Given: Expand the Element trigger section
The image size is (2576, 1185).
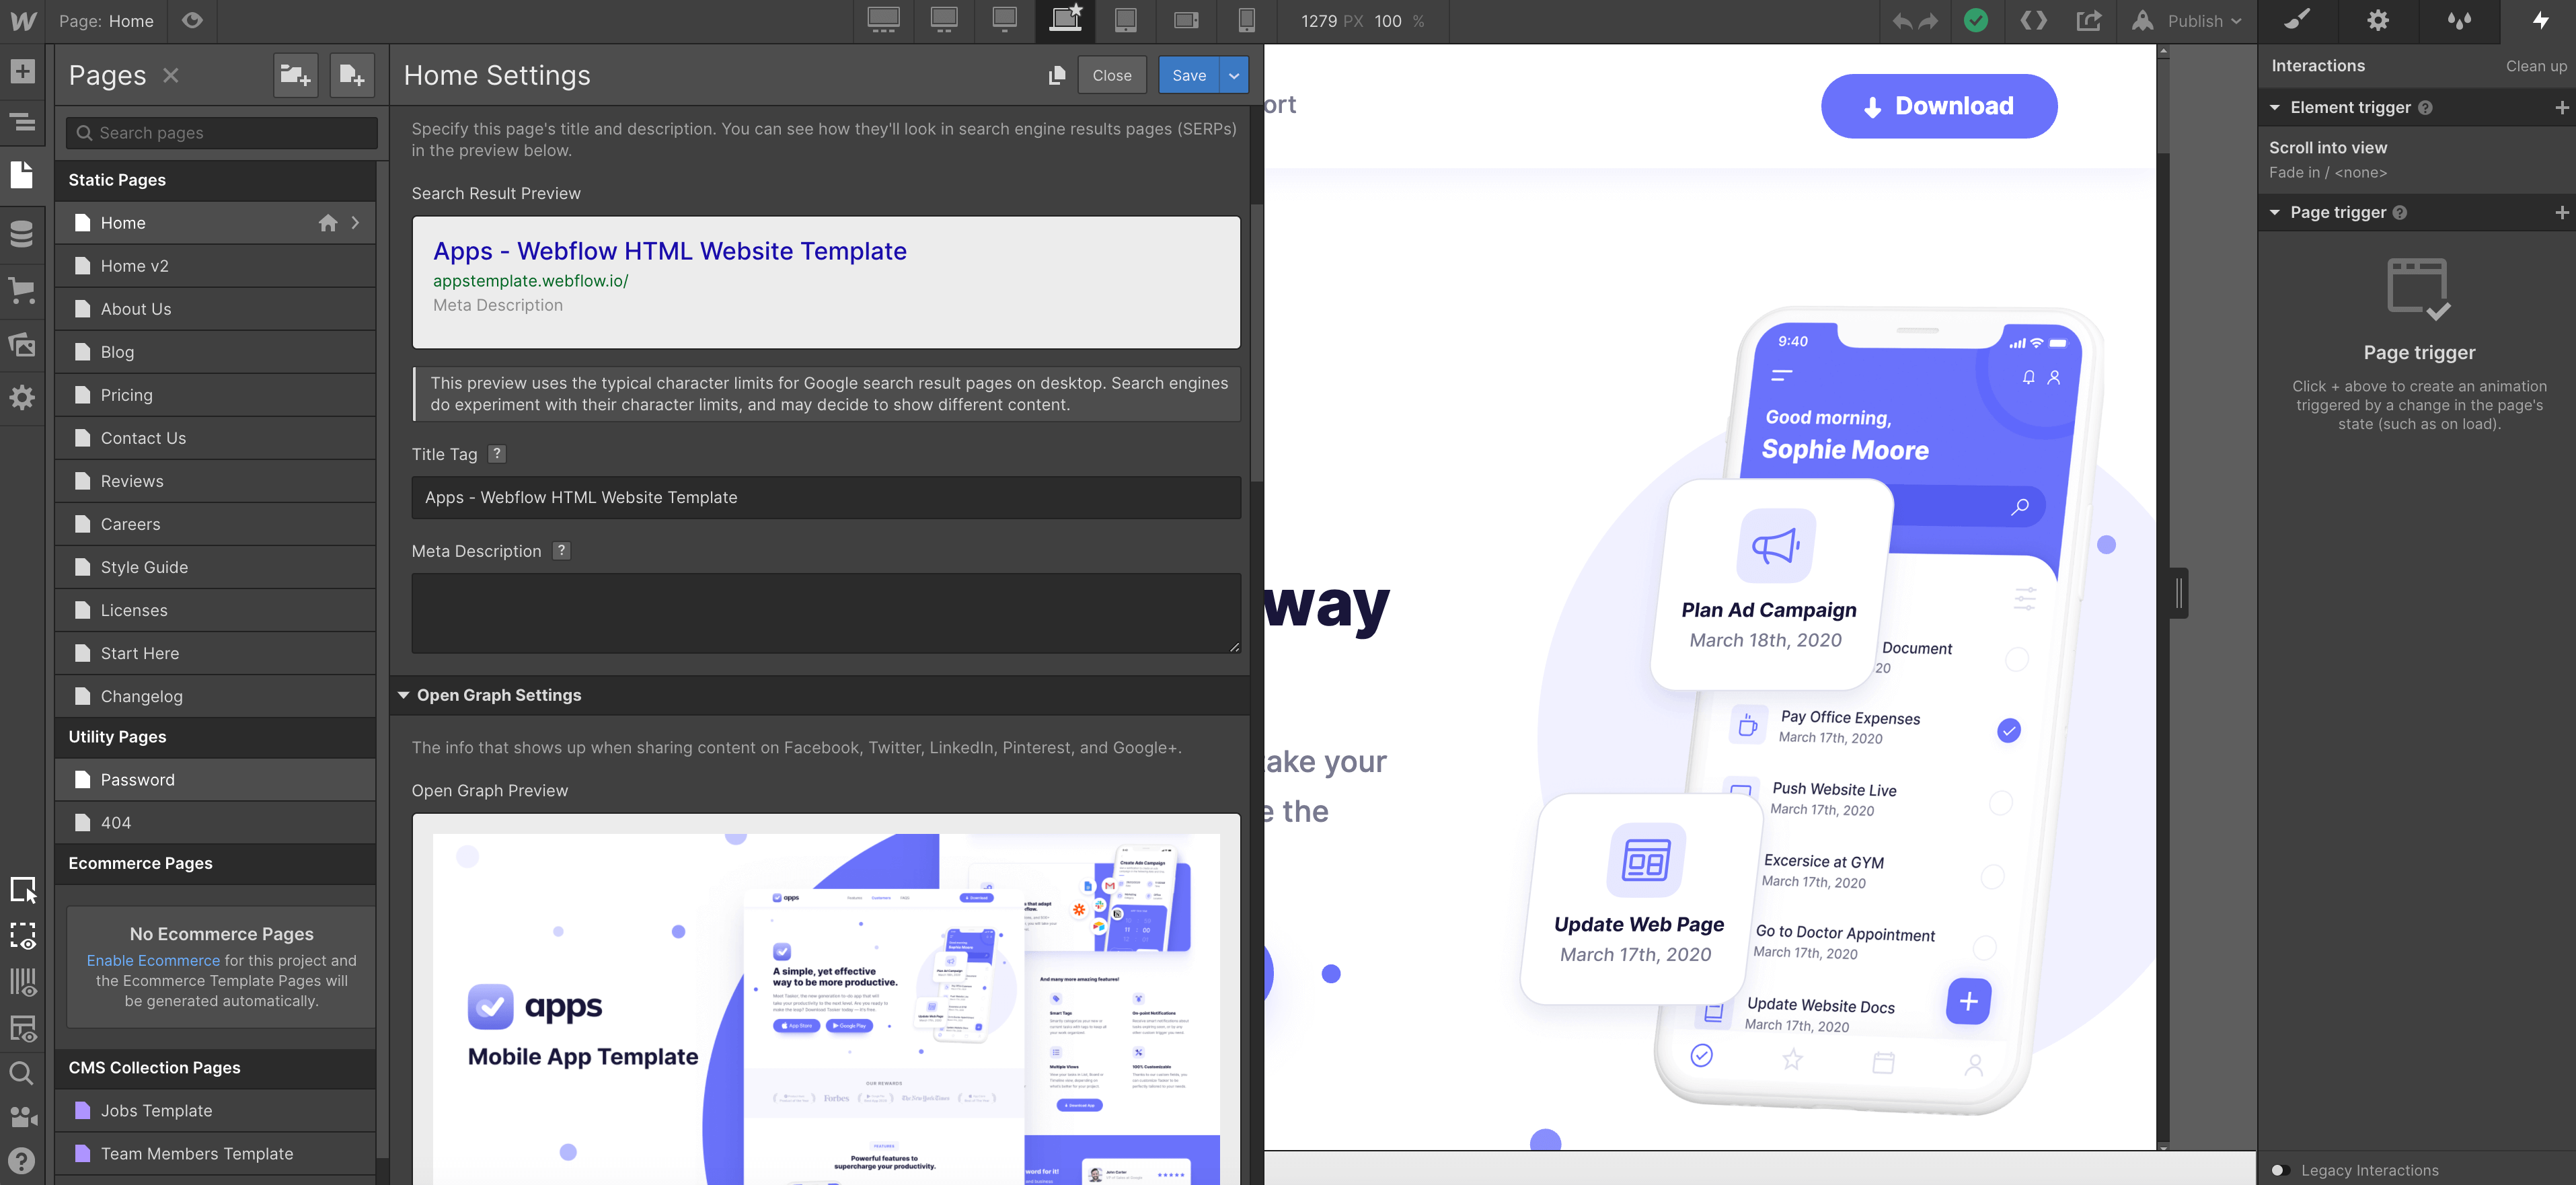Looking at the screenshot, I should (x=2275, y=107).
